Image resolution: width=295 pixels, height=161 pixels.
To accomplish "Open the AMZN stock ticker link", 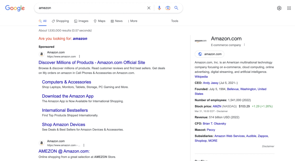I will [x=217, y=107].
